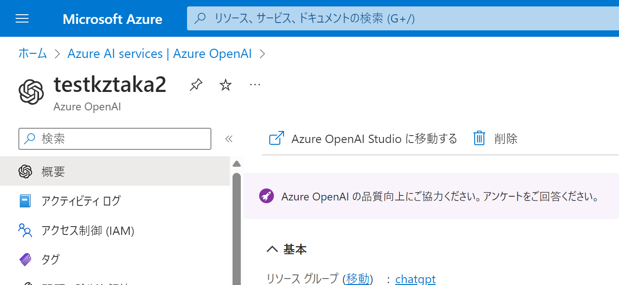Open the more options ellipsis menu
Viewport: 619px width, 285px height.
click(x=255, y=85)
